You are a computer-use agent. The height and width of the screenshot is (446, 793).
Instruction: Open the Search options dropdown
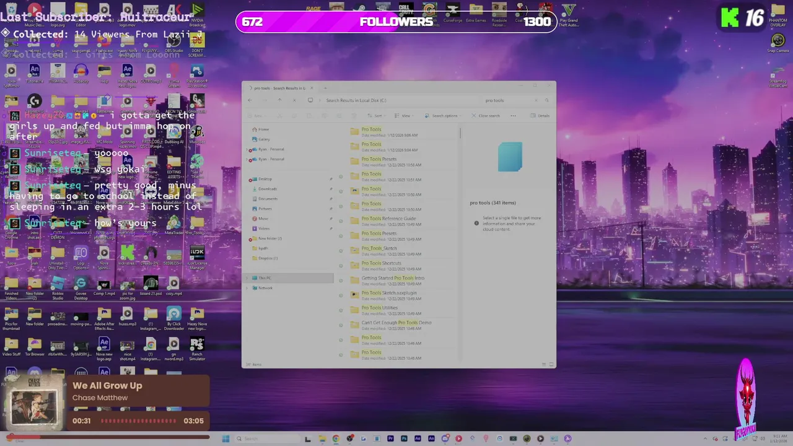[x=442, y=116]
